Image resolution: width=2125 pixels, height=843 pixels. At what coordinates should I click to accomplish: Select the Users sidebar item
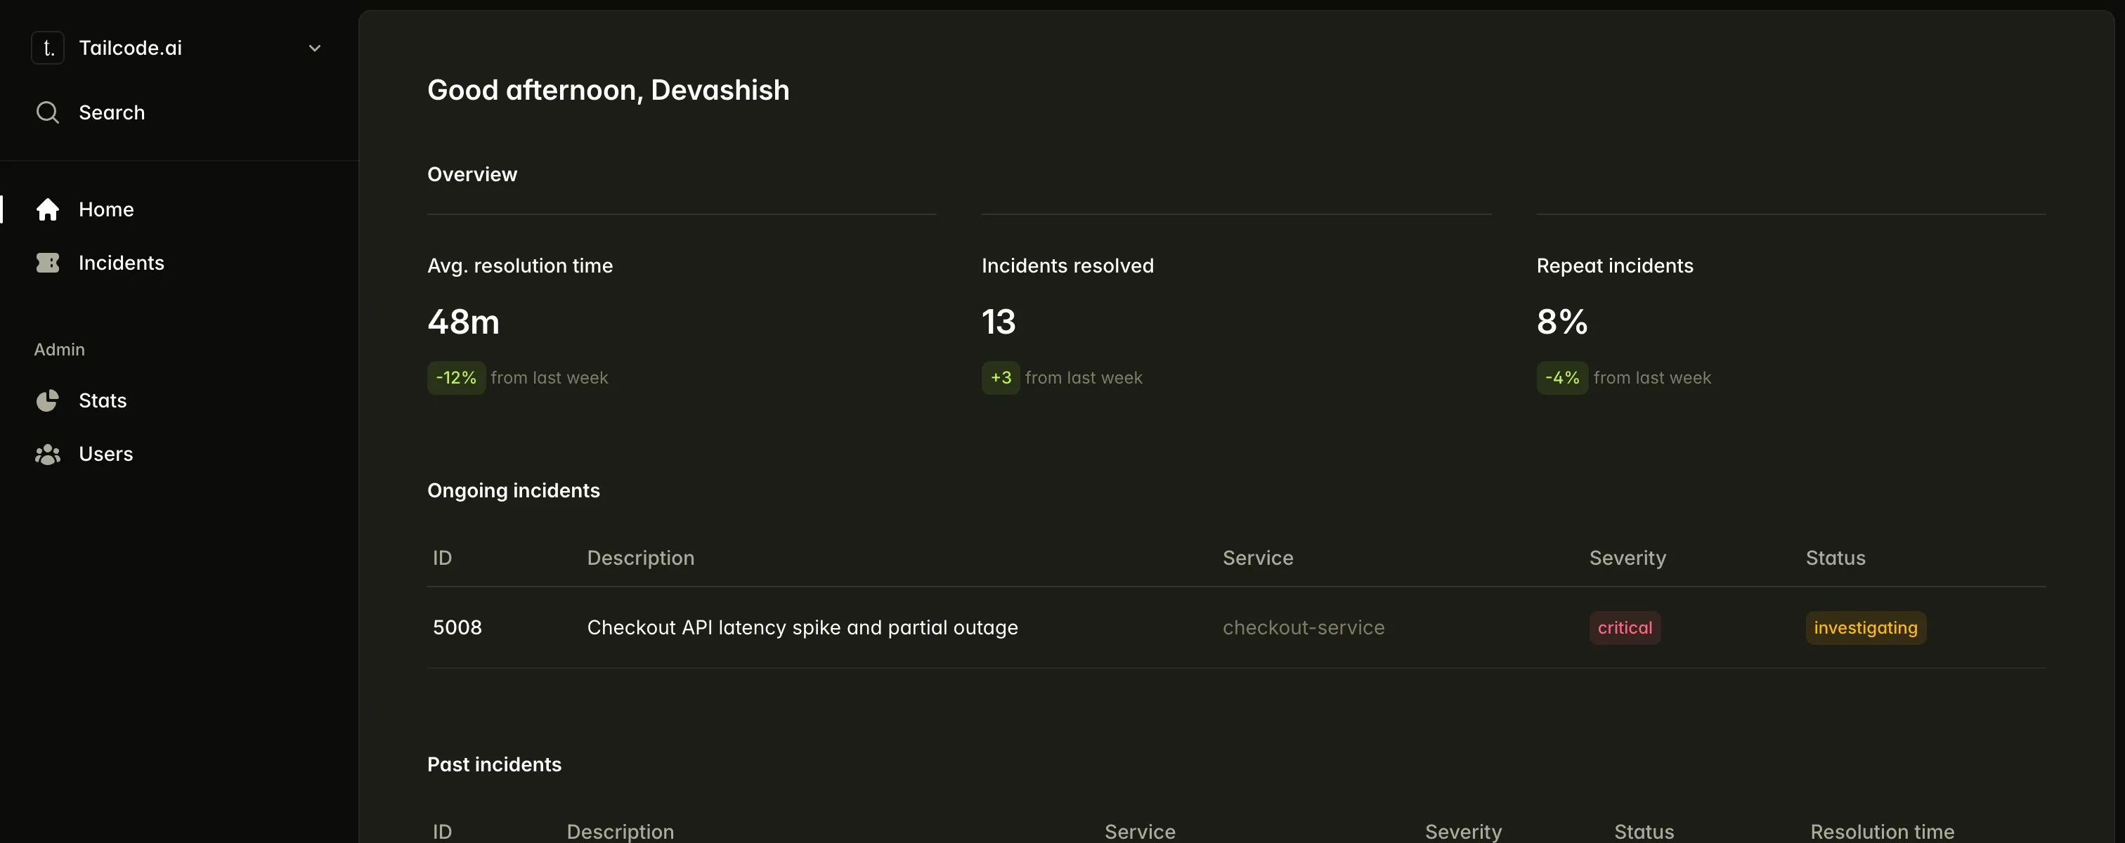[105, 455]
